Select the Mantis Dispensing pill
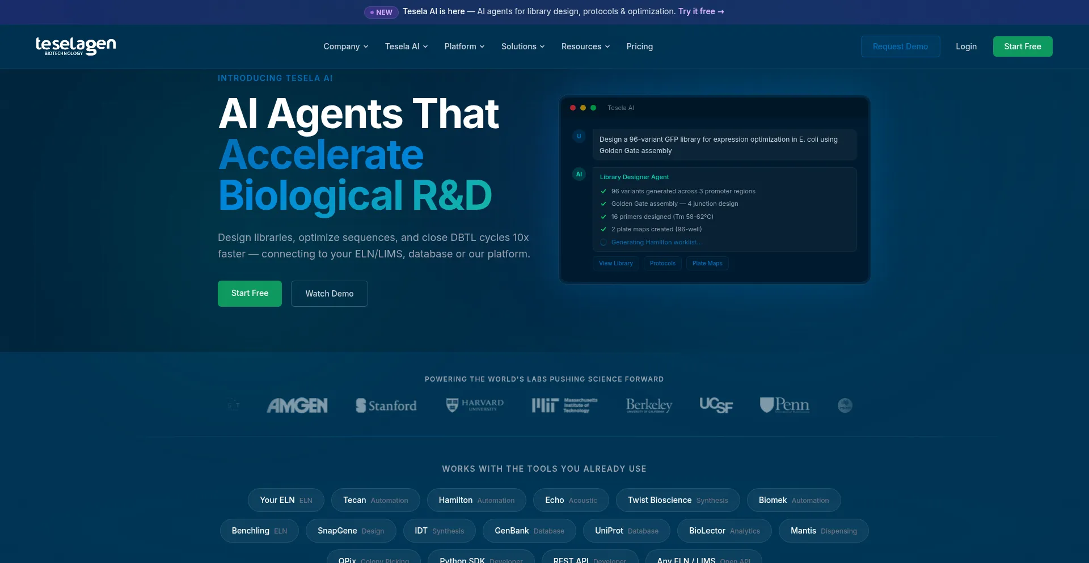Viewport: 1089px width, 563px height. point(824,531)
